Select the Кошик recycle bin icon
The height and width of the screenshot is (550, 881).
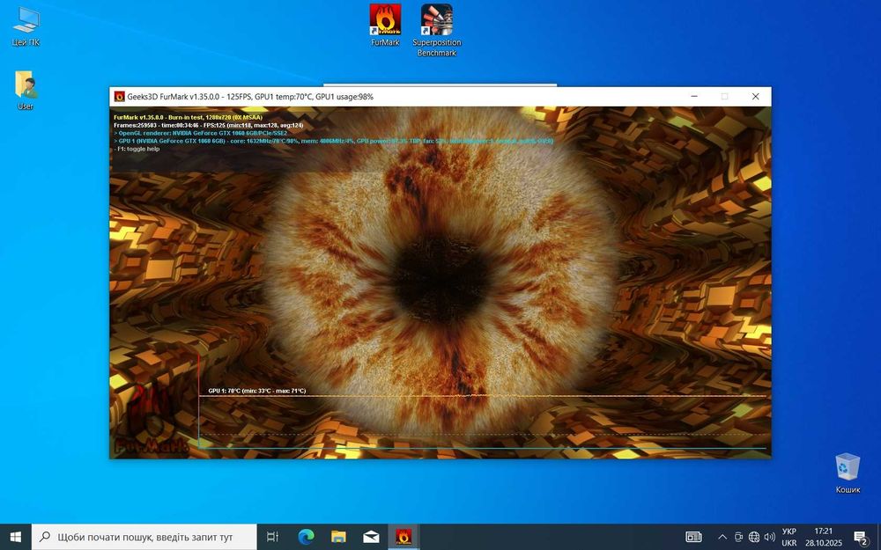tap(848, 473)
